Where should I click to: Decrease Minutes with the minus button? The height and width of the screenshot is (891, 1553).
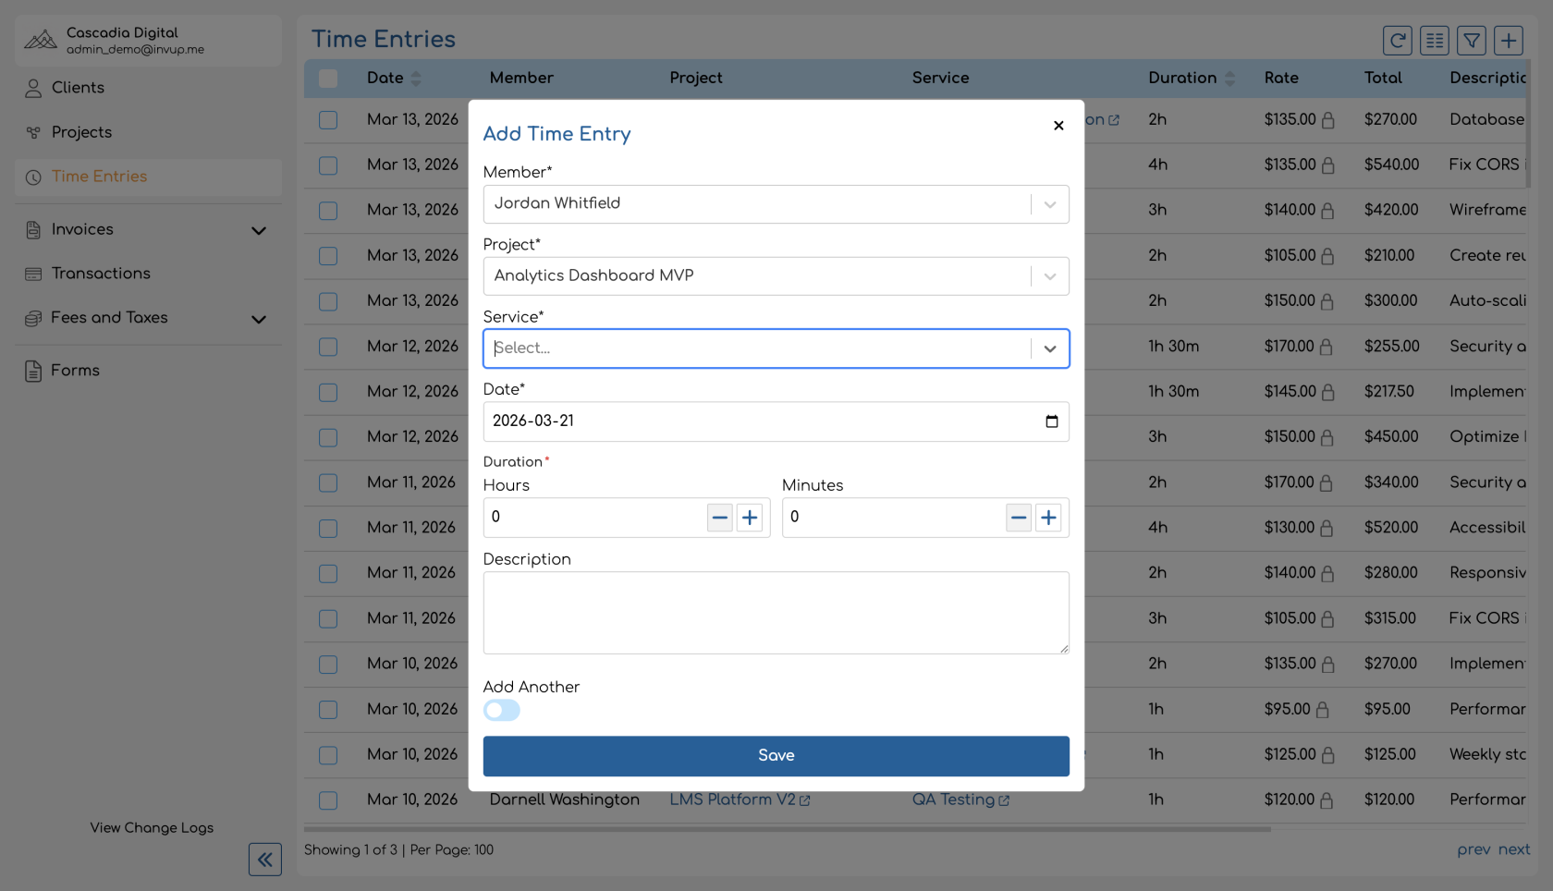click(x=1019, y=518)
